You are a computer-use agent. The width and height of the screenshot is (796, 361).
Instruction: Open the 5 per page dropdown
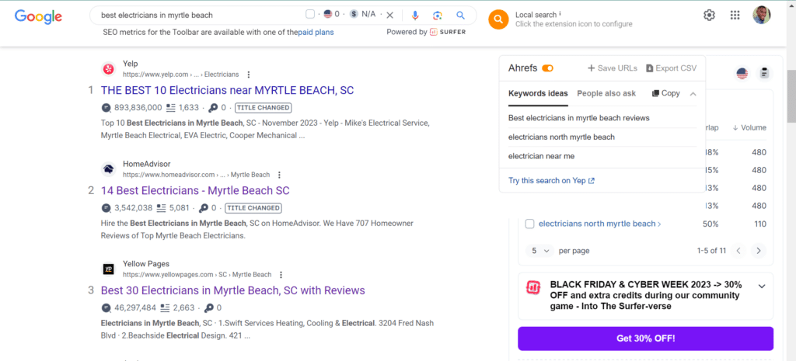pos(540,251)
